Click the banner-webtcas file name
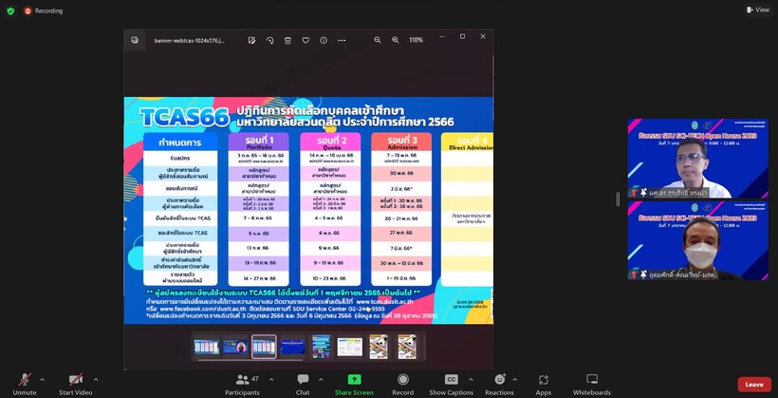Screen dimensions: 778x398 189,41
